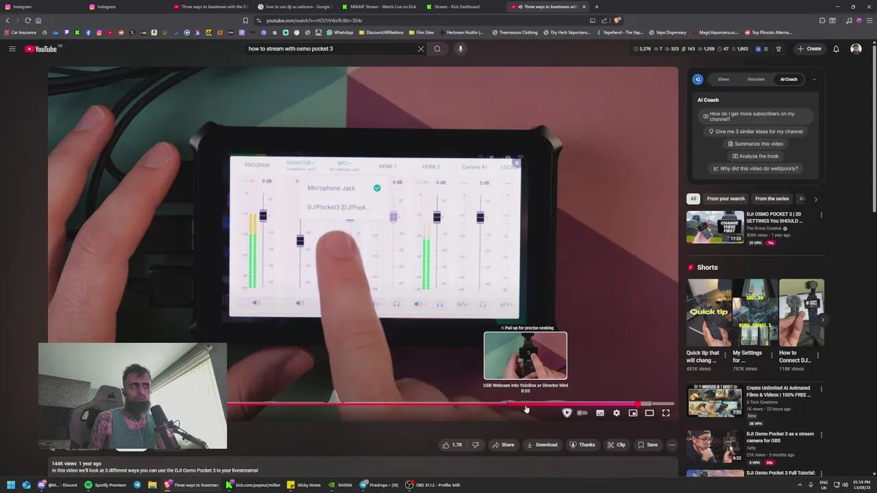
Task: Select 'All' suggestion chip
Action: tap(693, 199)
